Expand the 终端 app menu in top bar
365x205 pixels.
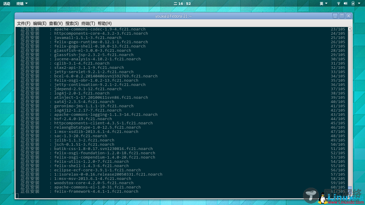[22, 3]
